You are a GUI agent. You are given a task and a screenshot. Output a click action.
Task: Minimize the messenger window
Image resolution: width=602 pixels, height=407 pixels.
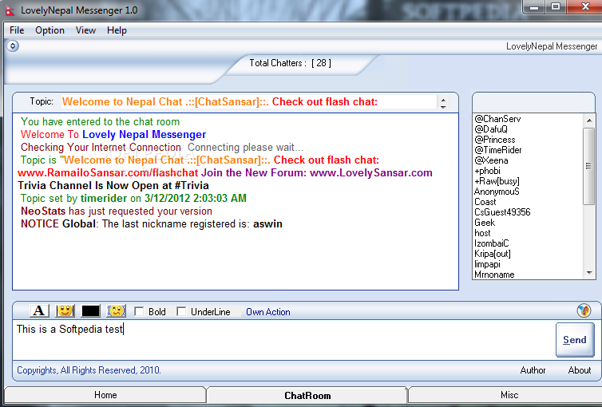point(535,6)
